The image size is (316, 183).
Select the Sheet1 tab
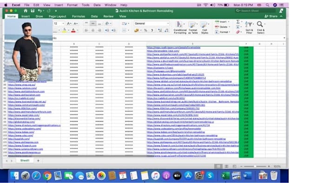(25, 160)
